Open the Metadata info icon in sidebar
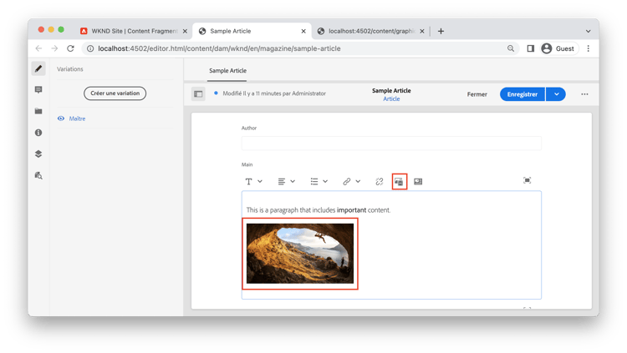This screenshot has height=353, width=627. click(38, 133)
